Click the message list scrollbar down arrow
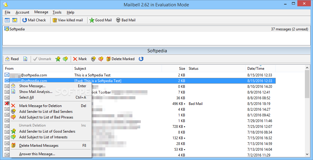Image resolution: width=313 pixels, height=160 pixels. (307, 154)
